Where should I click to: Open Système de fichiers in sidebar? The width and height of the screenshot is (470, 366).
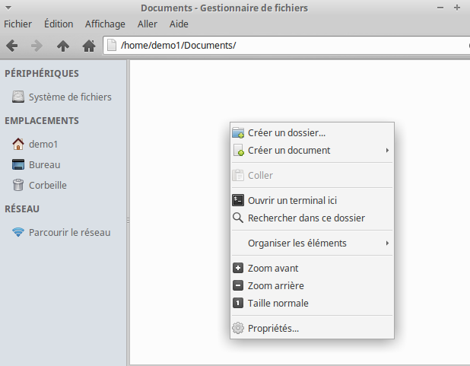pyautogui.click(x=69, y=97)
